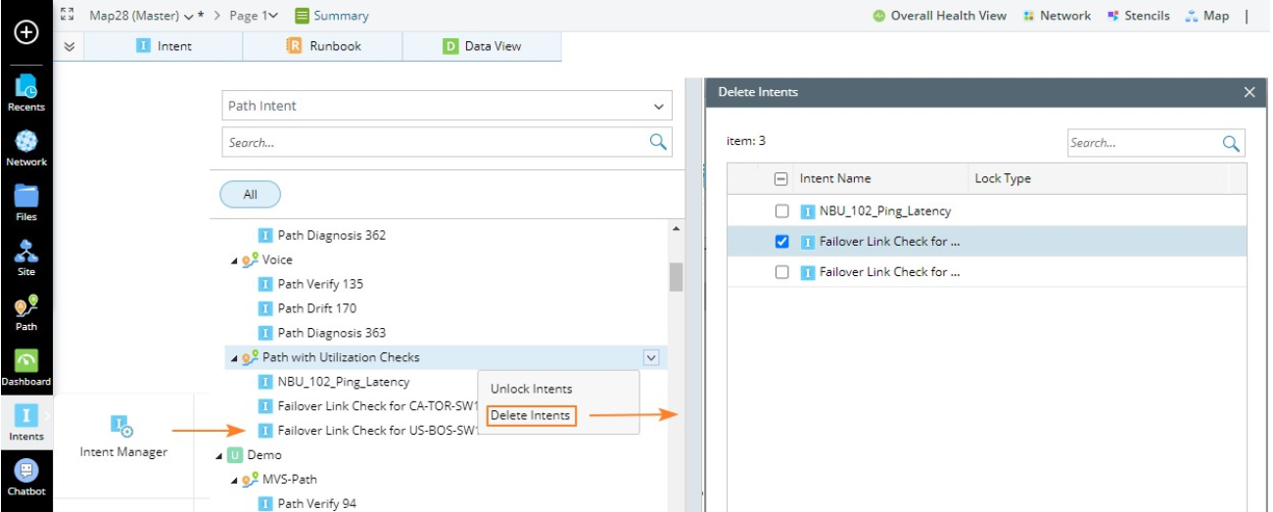Choose Delete Intents from context menu
Image resolution: width=1273 pixels, height=512 pixels.
point(530,415)
